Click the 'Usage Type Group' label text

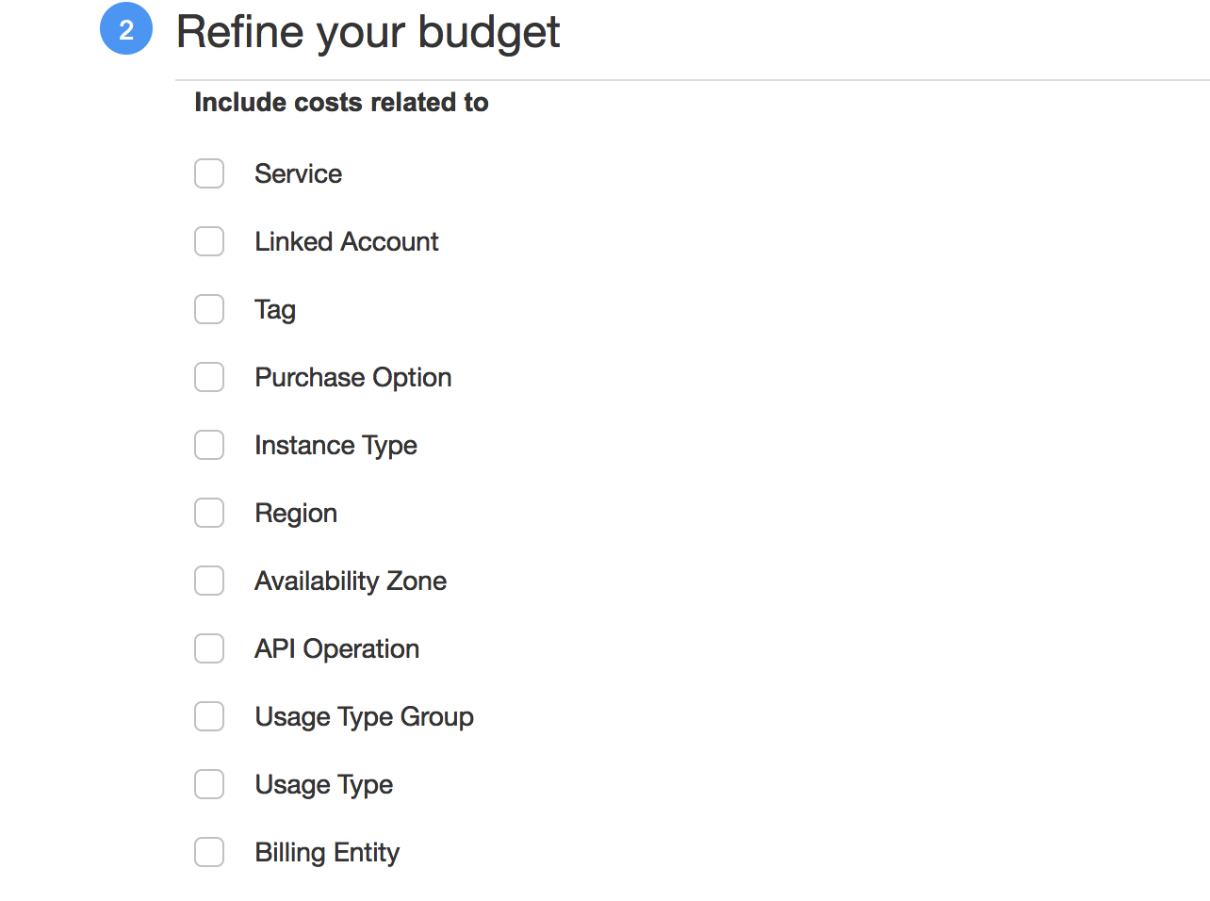tap(364, 716)
